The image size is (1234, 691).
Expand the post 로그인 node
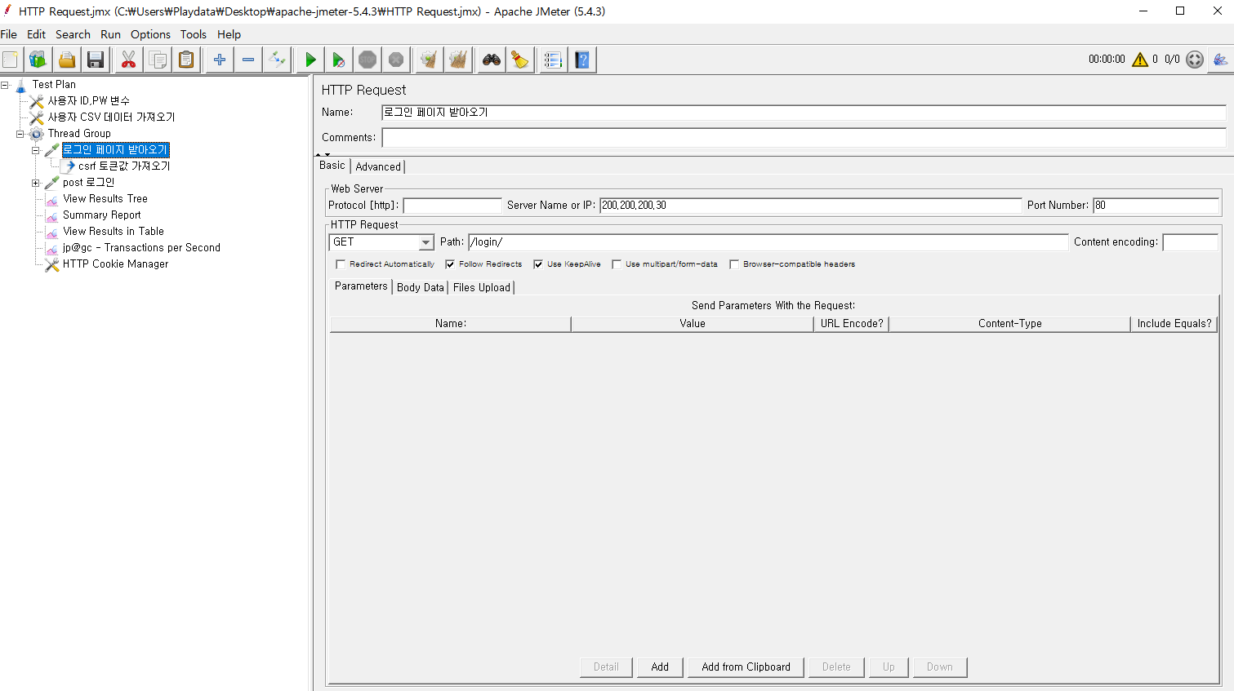coord(36,183)
